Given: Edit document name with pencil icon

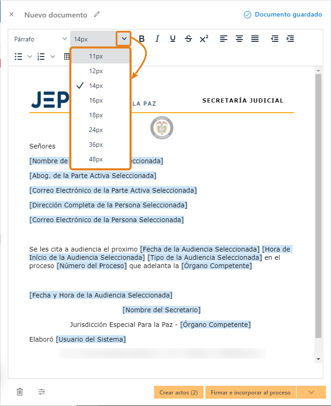Looking at the screenshot, I should click(x=97, y=15).
